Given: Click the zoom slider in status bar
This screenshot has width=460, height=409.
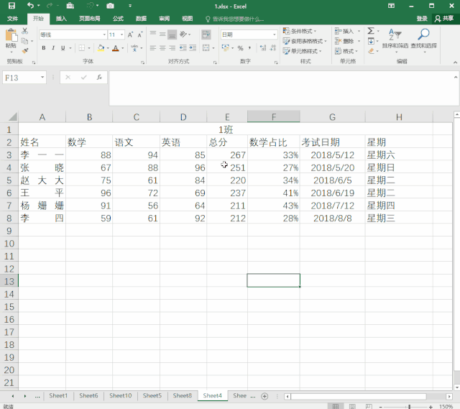Looking at the screenshot, I should point(410,406).
